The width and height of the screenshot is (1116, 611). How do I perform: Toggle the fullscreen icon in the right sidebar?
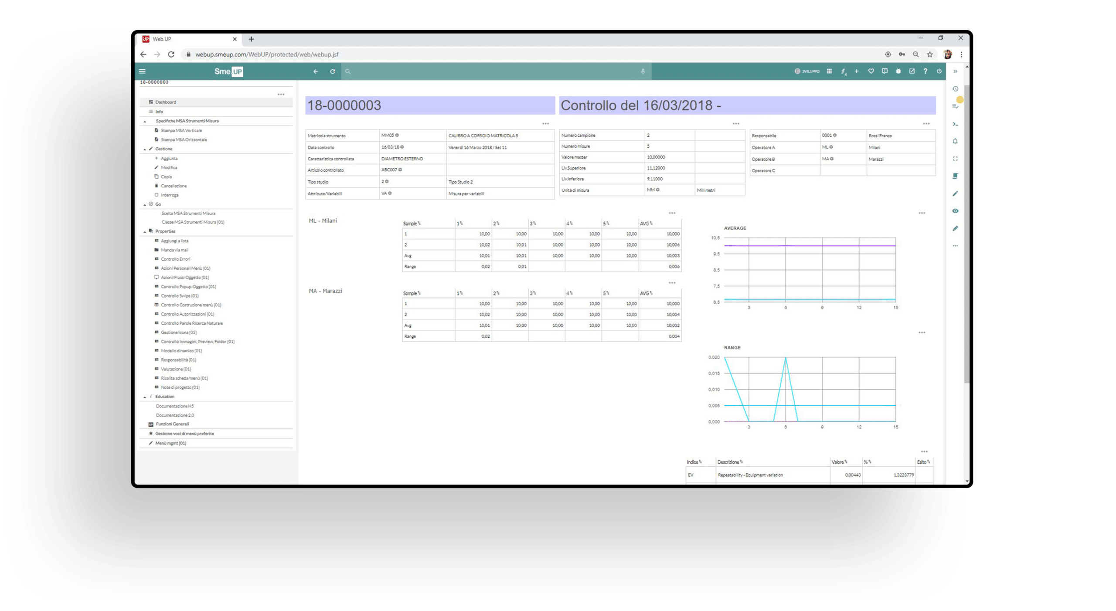click(x=955, y=159)
